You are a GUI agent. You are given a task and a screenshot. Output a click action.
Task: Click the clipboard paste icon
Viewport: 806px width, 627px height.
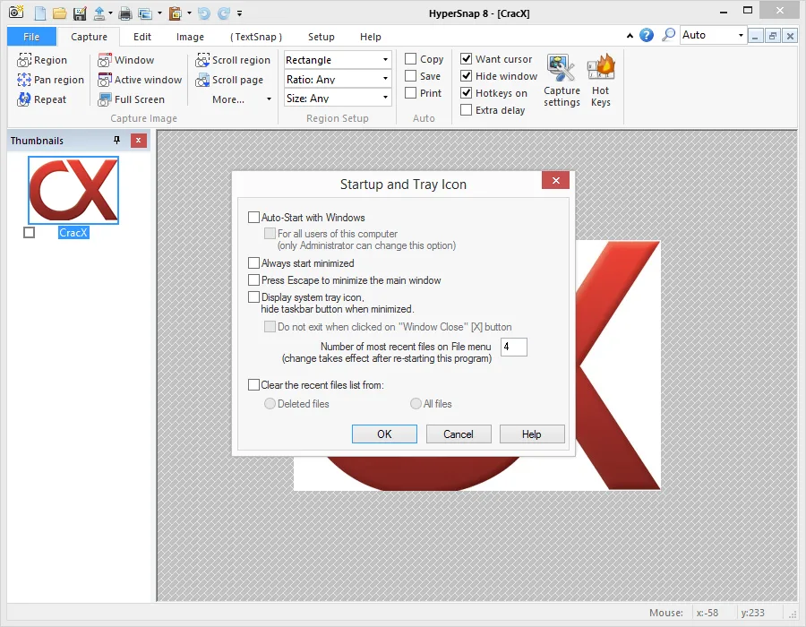176,13
